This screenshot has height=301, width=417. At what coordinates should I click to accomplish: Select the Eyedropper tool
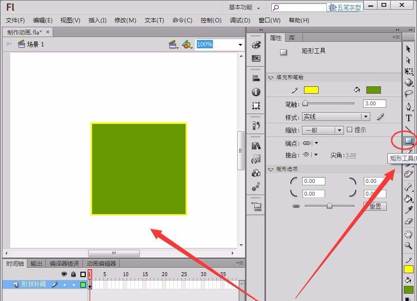coord(408,210)
